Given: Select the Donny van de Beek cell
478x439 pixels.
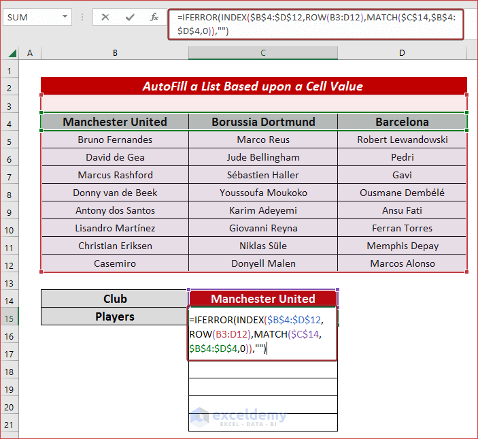Looking at the screenshot, I should click(115, 193).
